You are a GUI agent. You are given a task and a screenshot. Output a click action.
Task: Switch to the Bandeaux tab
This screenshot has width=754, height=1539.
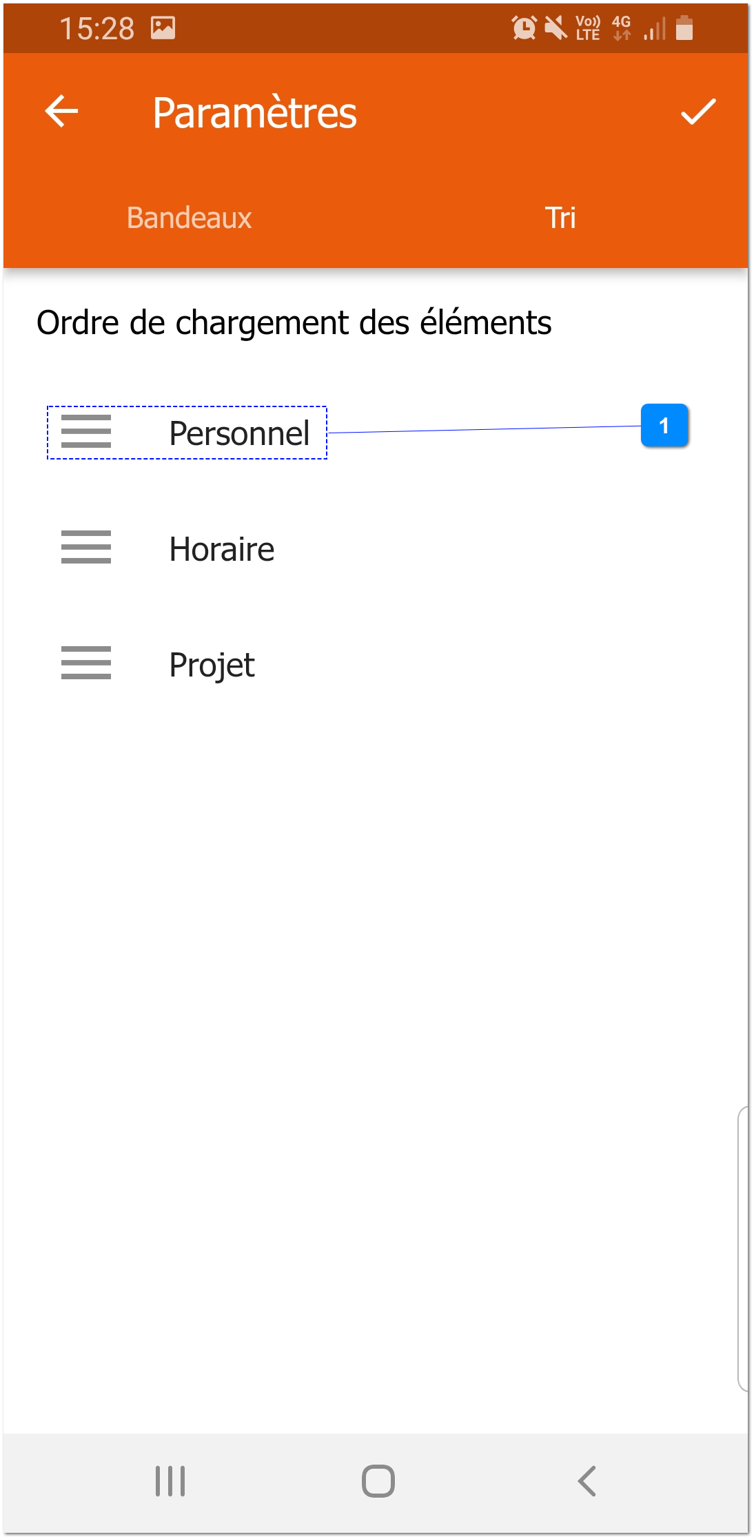189,218
